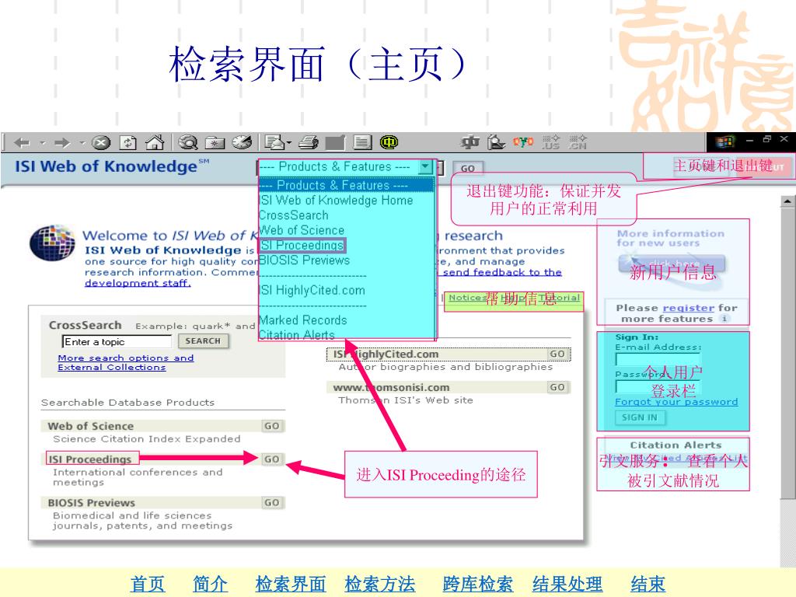
Task: Open the 结果处理 navigation link
Action: 567,584
